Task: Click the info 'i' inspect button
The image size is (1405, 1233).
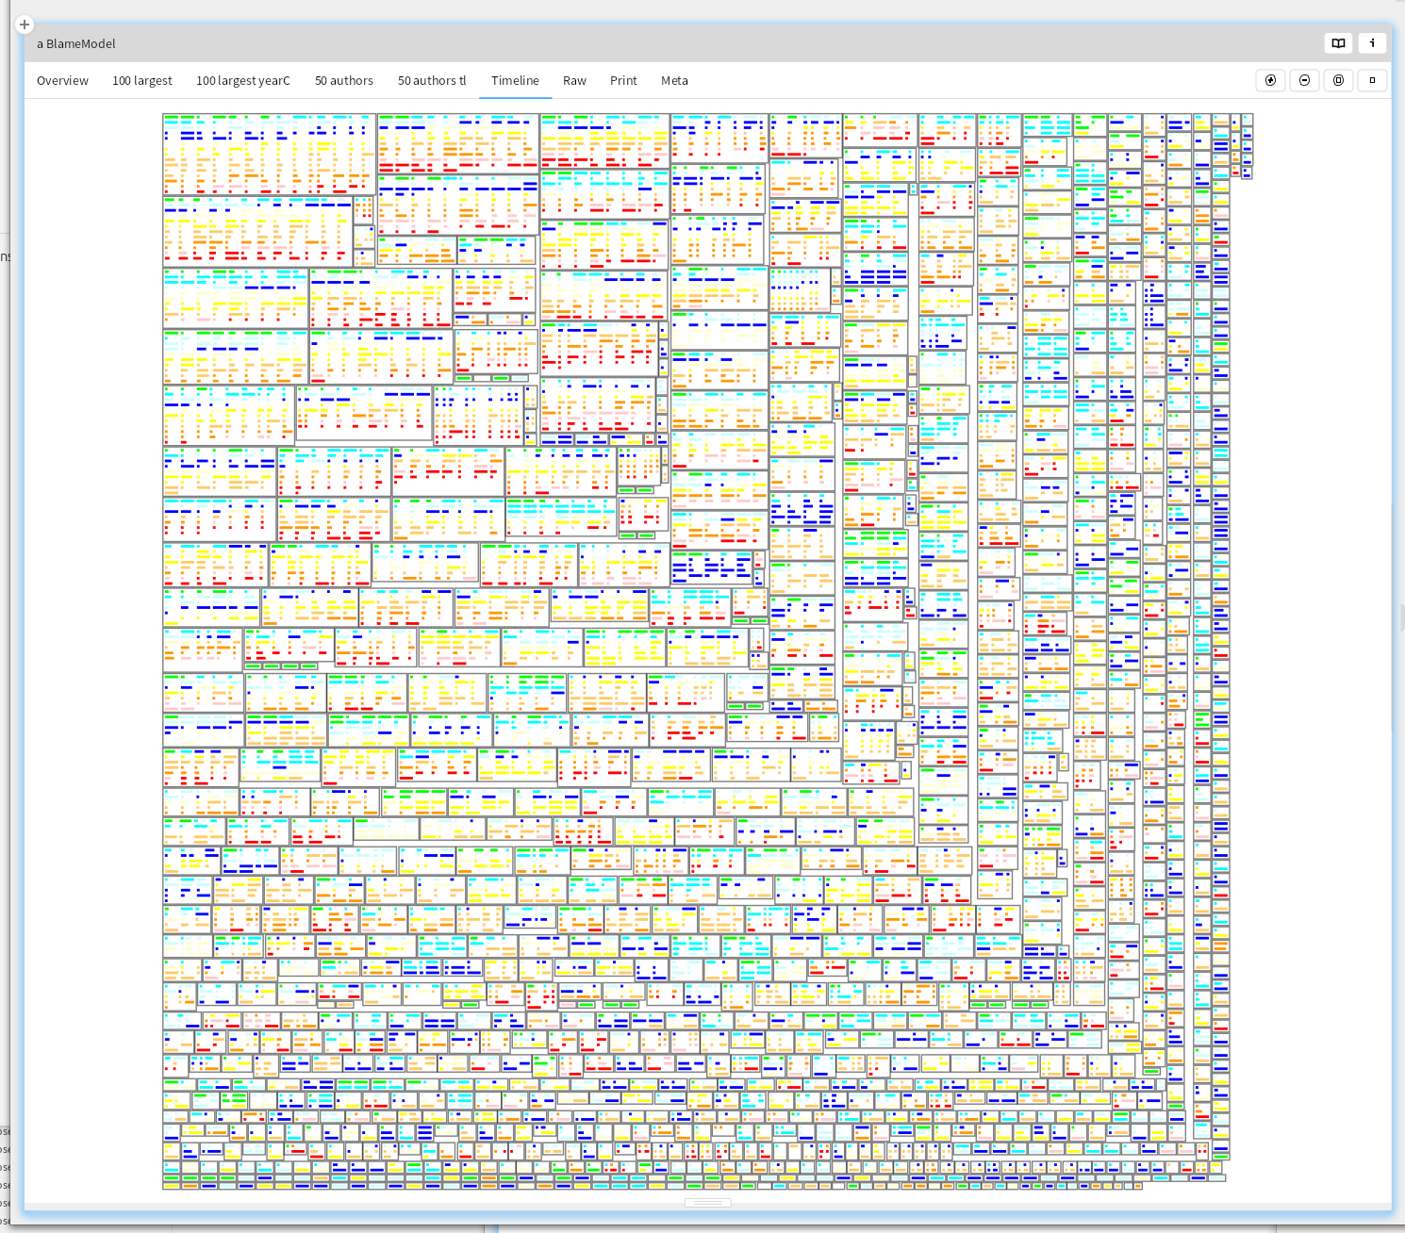Action: 1372,43
